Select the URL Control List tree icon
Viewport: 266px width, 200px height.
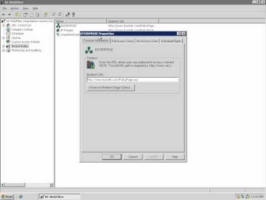pos(8,25)
